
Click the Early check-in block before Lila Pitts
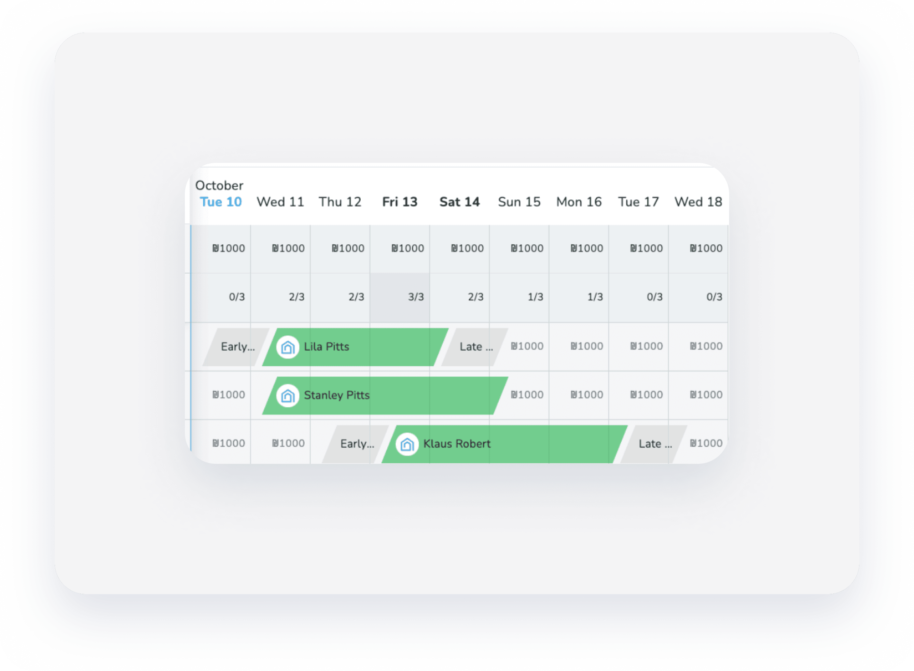click(x=237, y=347)
